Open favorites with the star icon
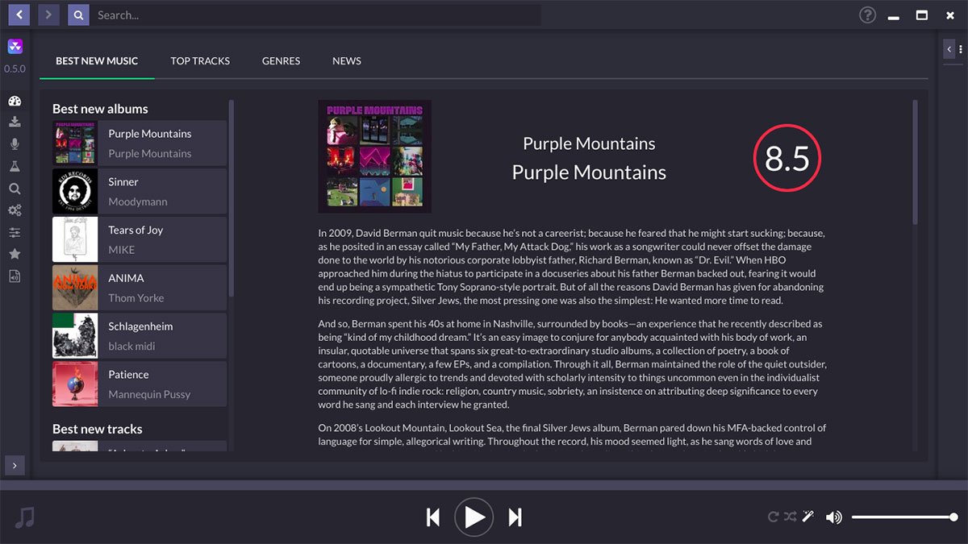The height and width of the screenshot is (544, 968). pos(15,254)
